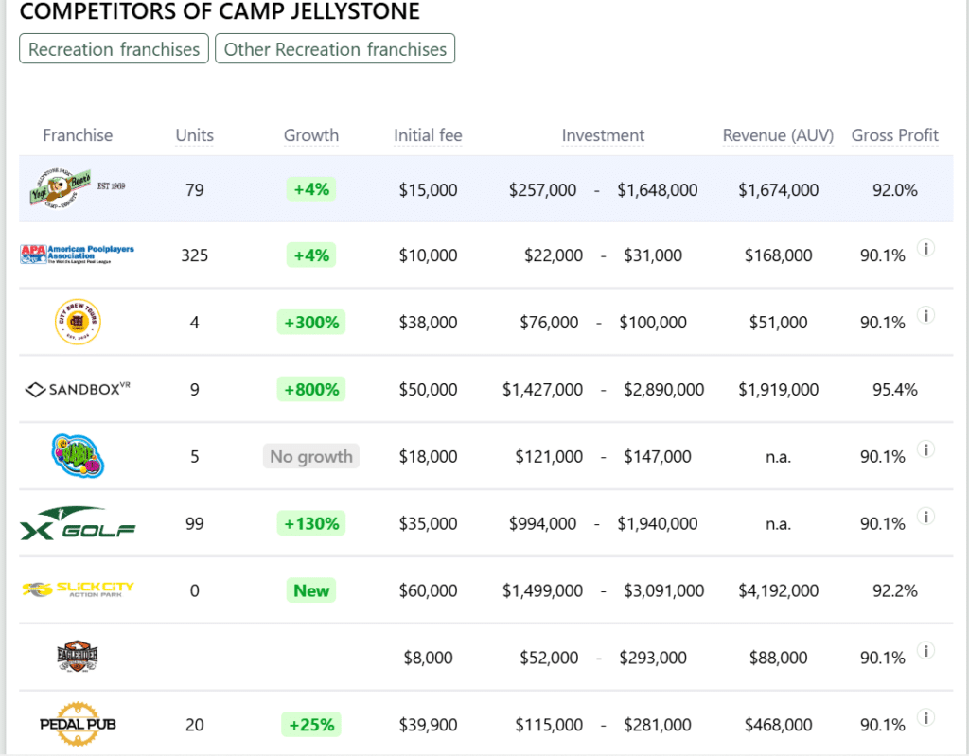This screenshot has width=969, height=756.
Task: Click the New growth badge
Action: tap(310, 590)
